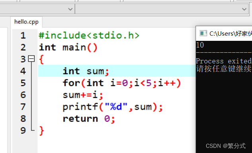The image size is (252, 153).
Task: Click the console output value 10
Action: [200, 45]
